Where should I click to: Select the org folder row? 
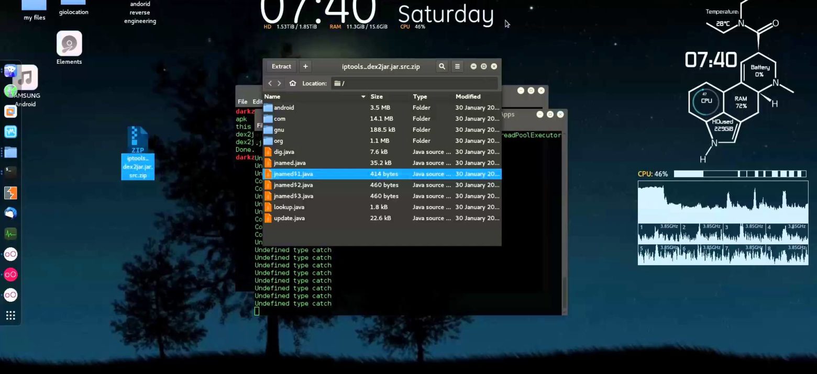click(x=278, y=141)
